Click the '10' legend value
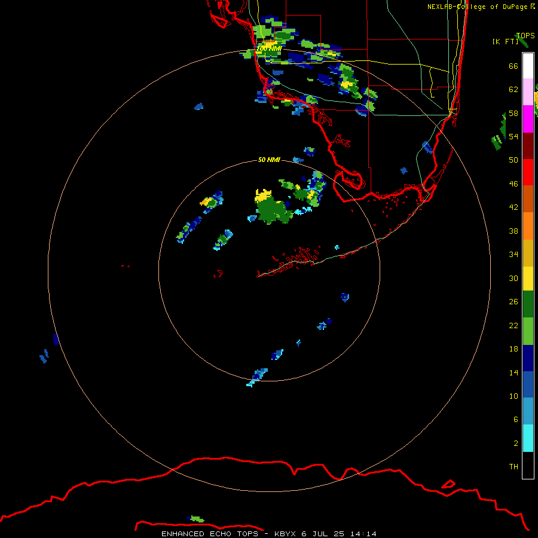 point(513,396)
